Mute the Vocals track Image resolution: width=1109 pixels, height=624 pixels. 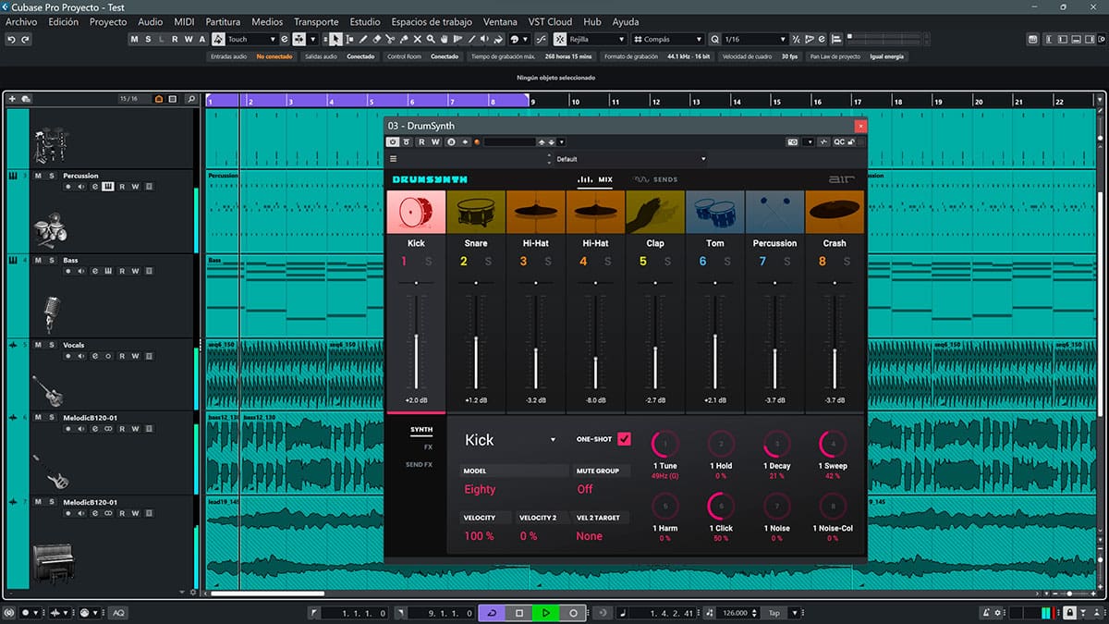click(x=38, y=345)
